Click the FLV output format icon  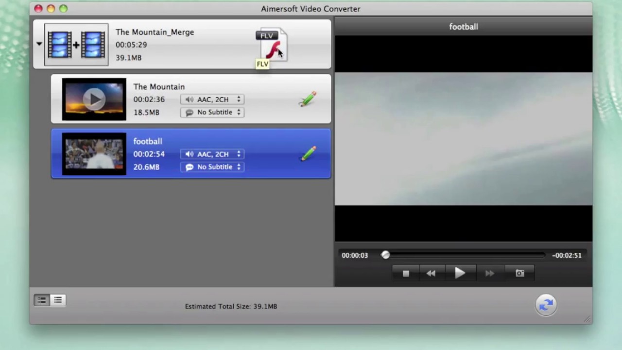click(272, 45)
